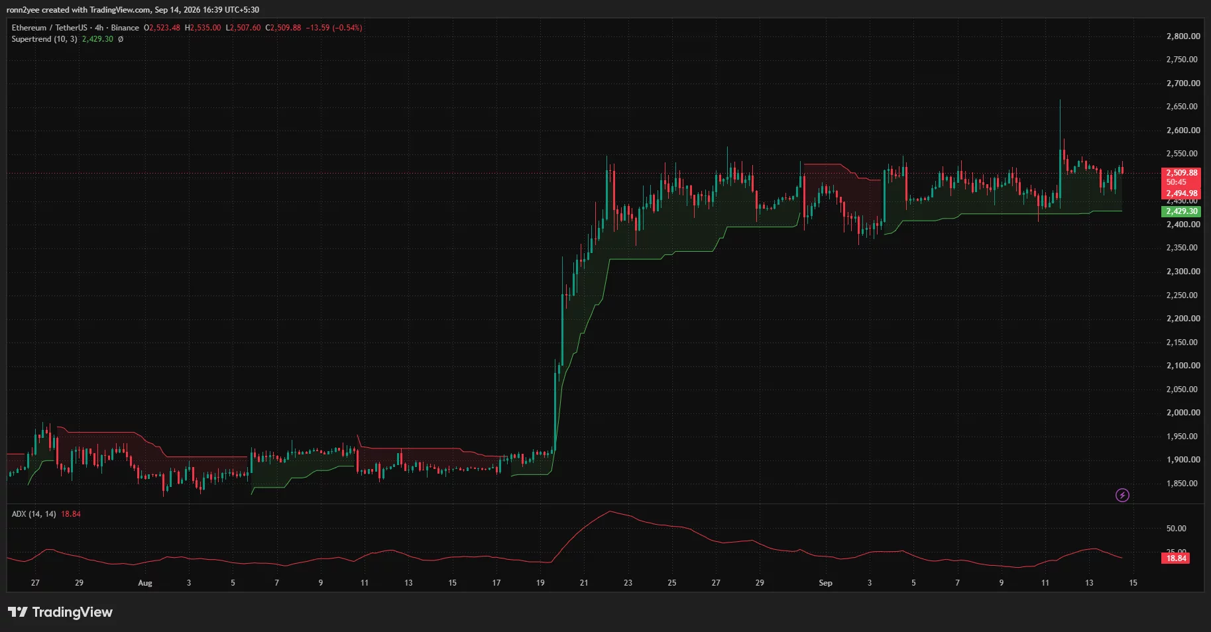Click the 27 date label at far left

[x=35, y=583]
